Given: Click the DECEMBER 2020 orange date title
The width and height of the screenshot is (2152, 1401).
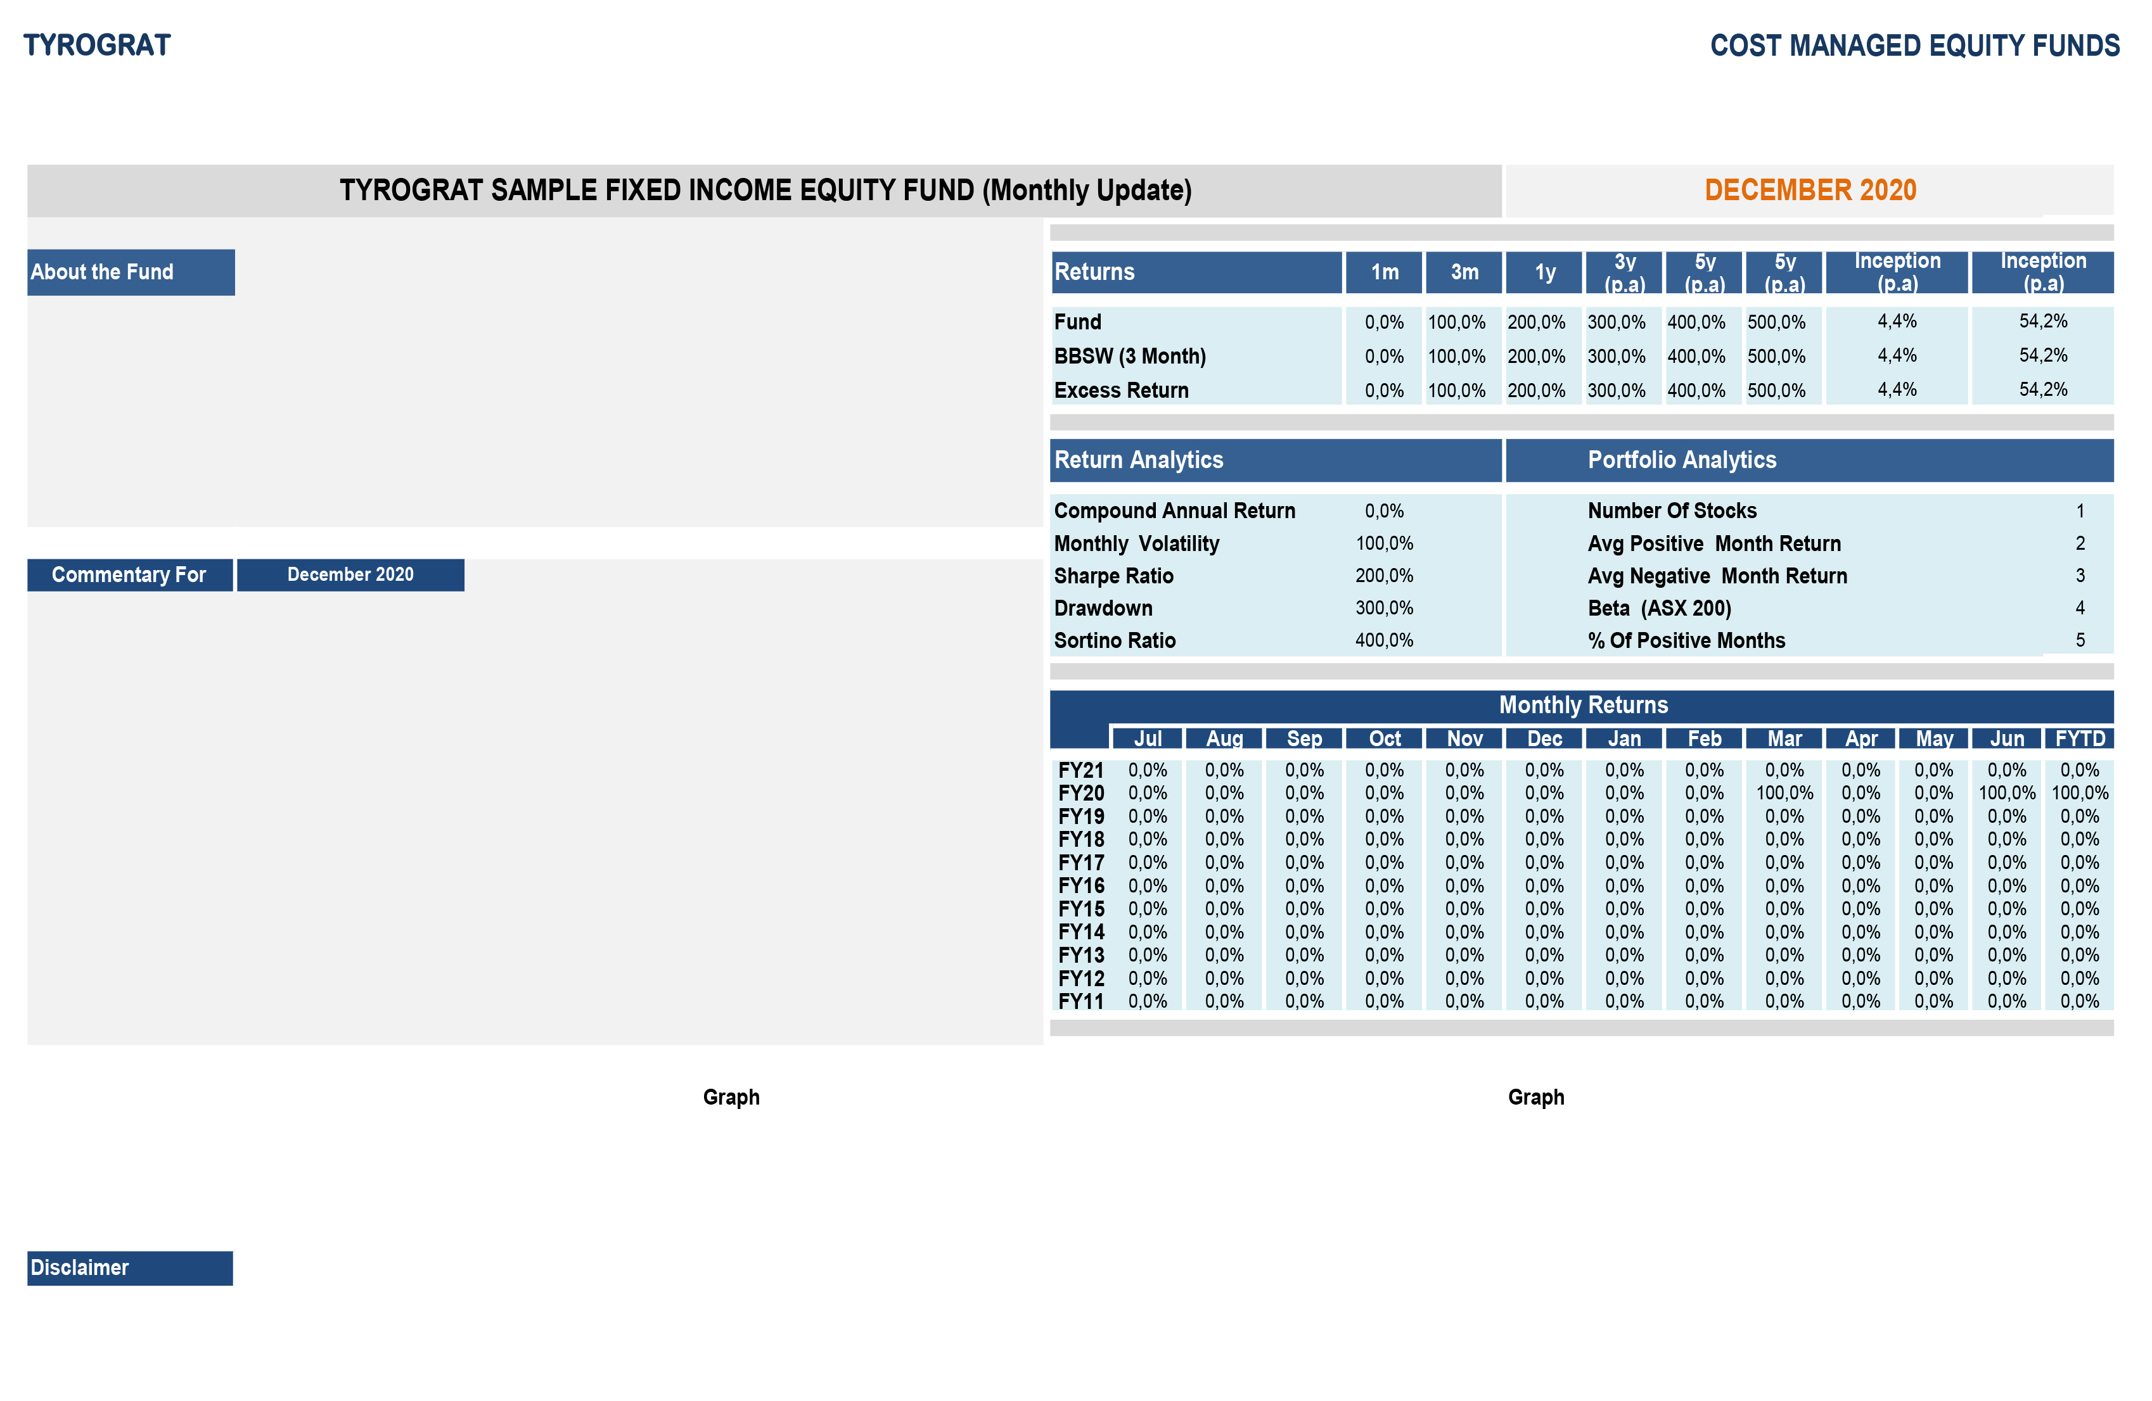Looking at the screenshot, I should 1809,190.
